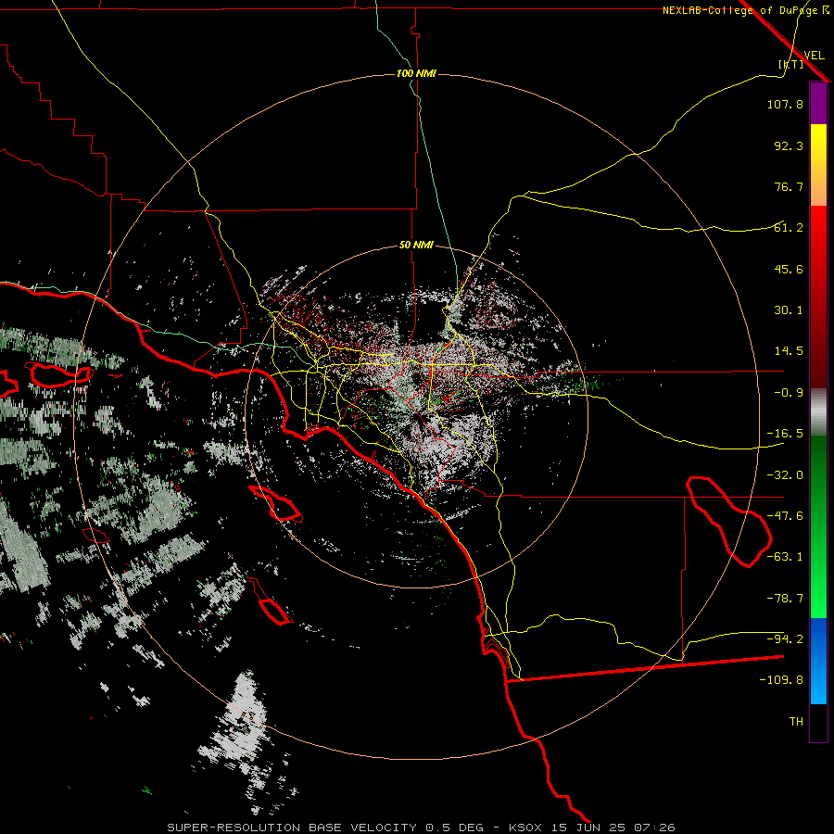Image resolution: width=834 pixels, height=834 pixels.
Task: Click the 50 NMI range ring label
Action: [416, 246]
